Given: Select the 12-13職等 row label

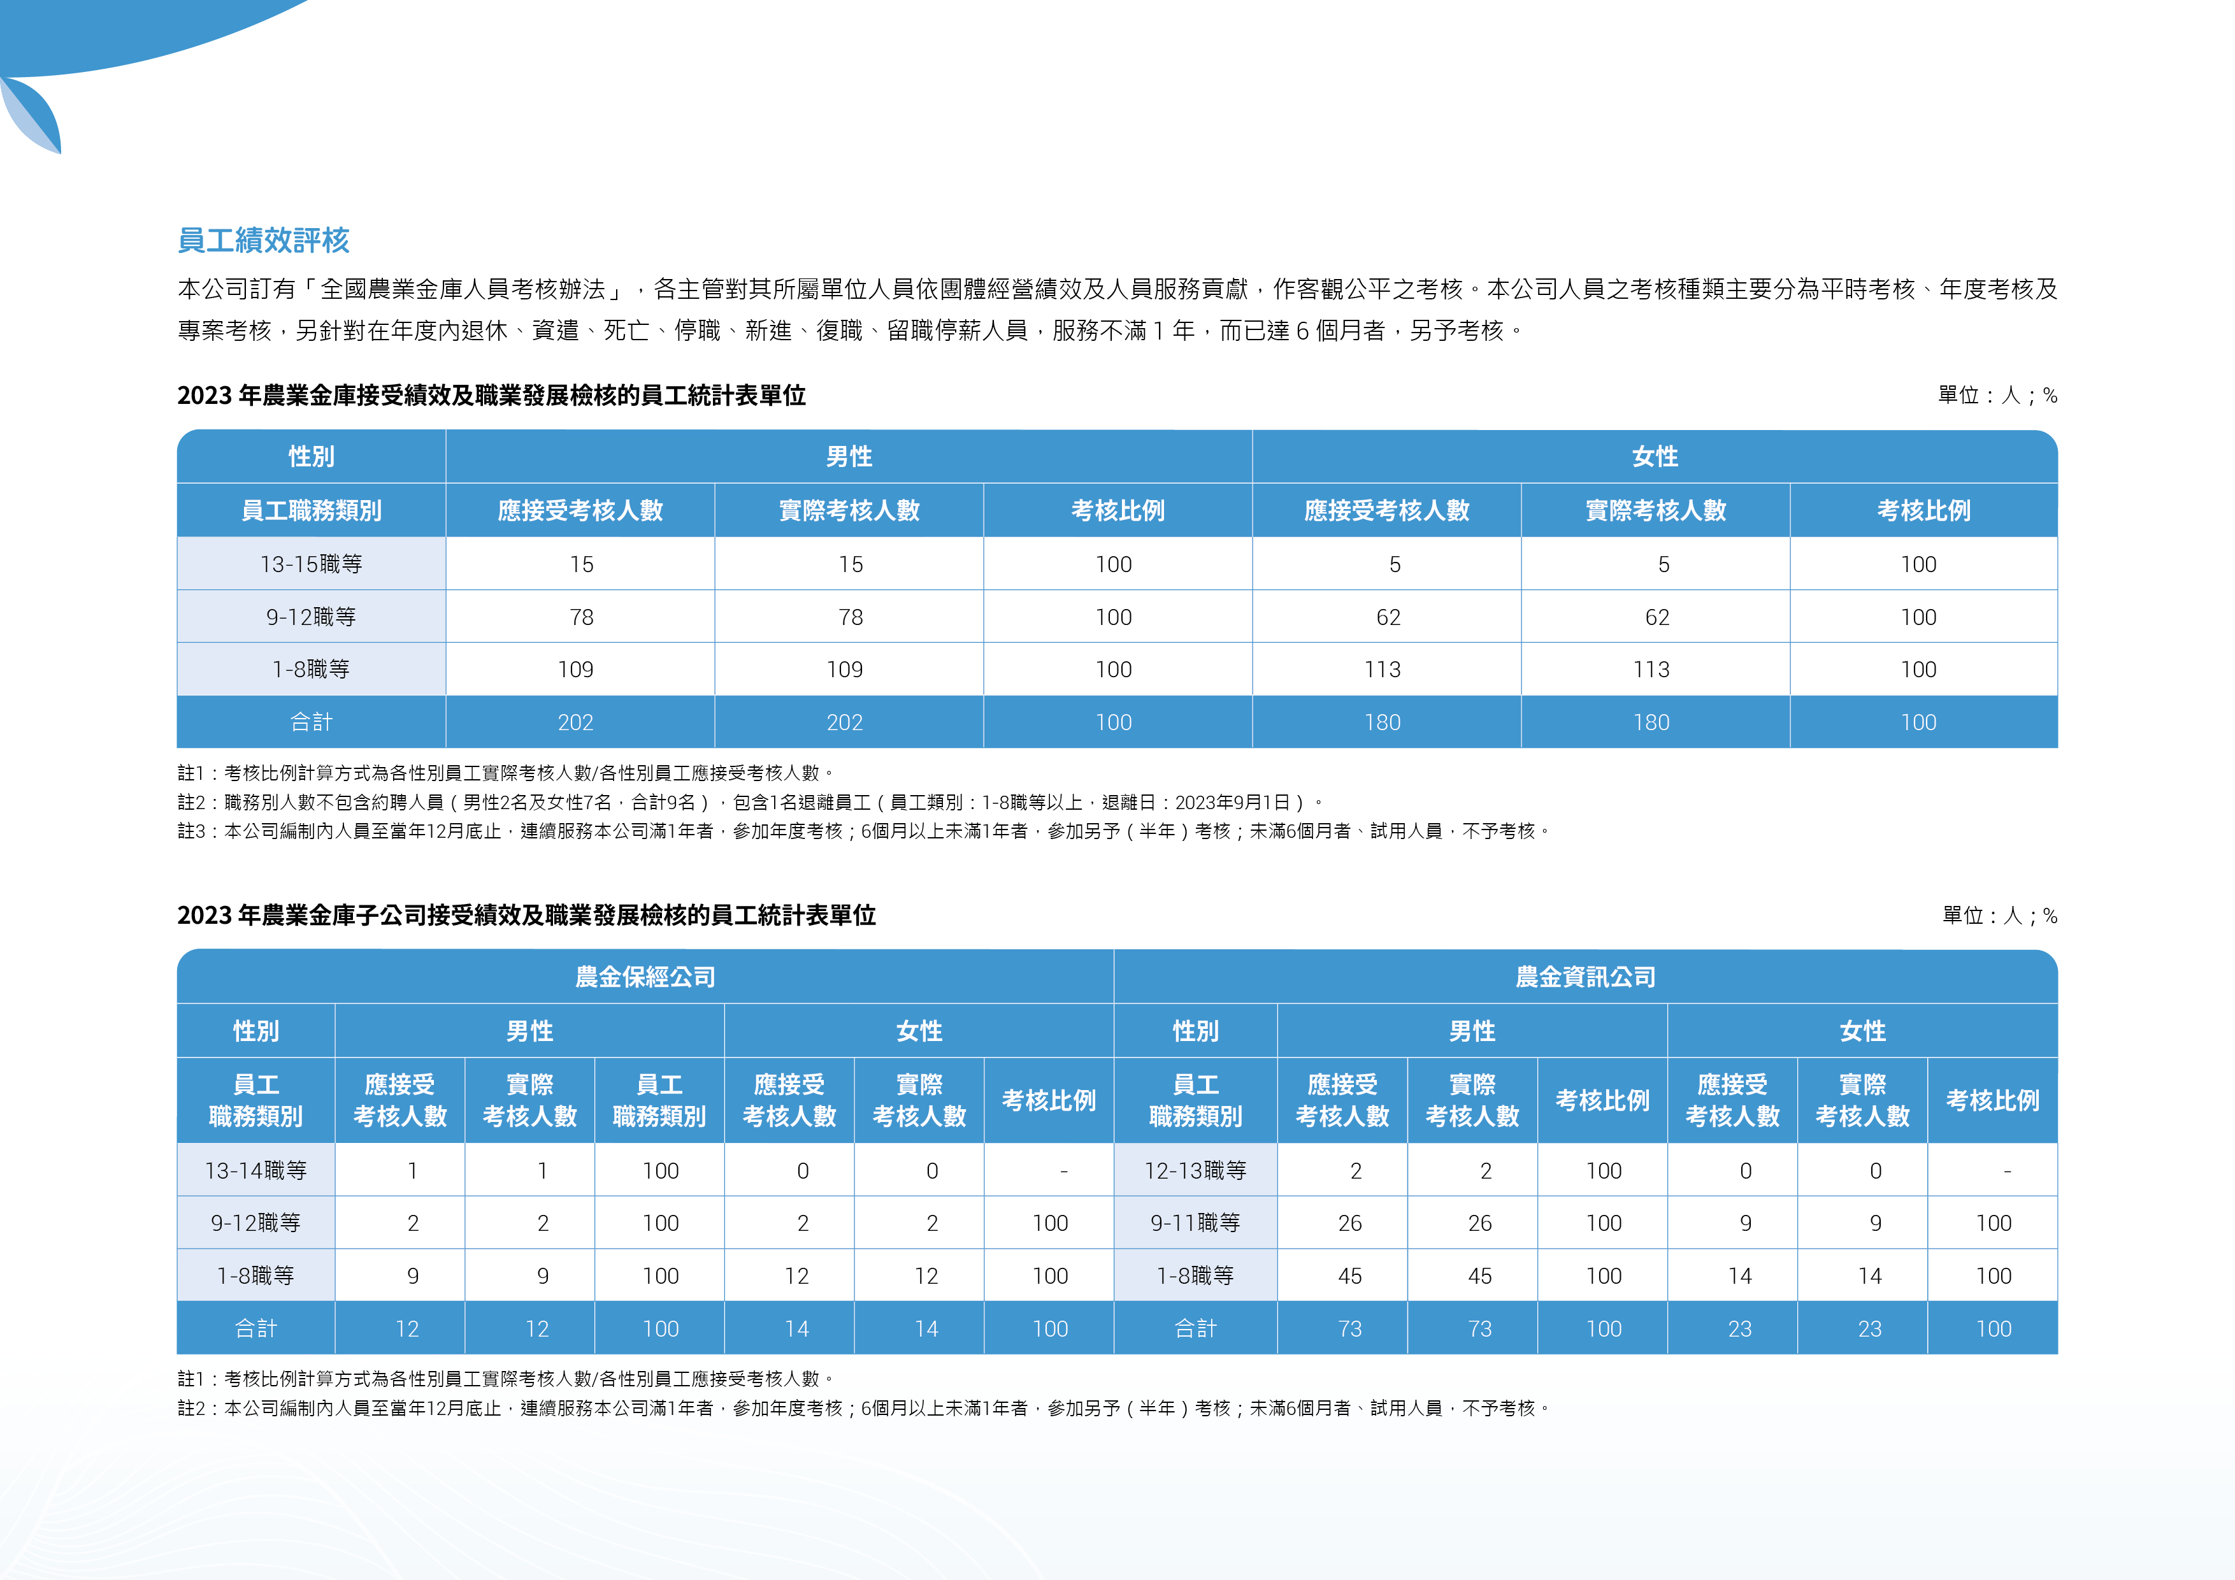Looking at the screenshot, I should [1195, 1170].
